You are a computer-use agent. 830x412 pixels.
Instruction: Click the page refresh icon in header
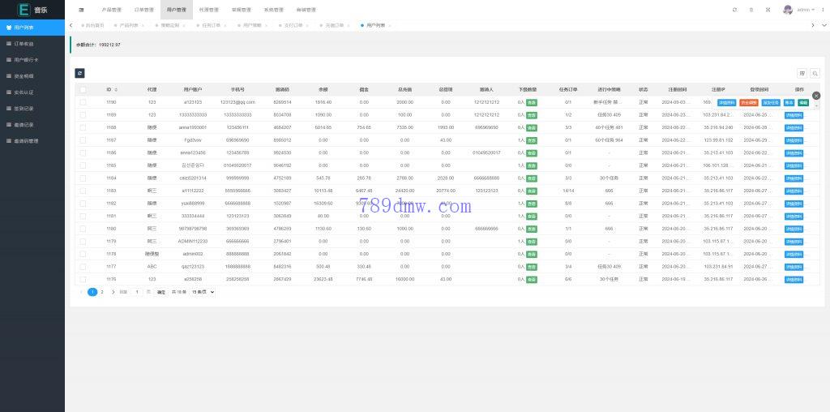click(734, 10)
